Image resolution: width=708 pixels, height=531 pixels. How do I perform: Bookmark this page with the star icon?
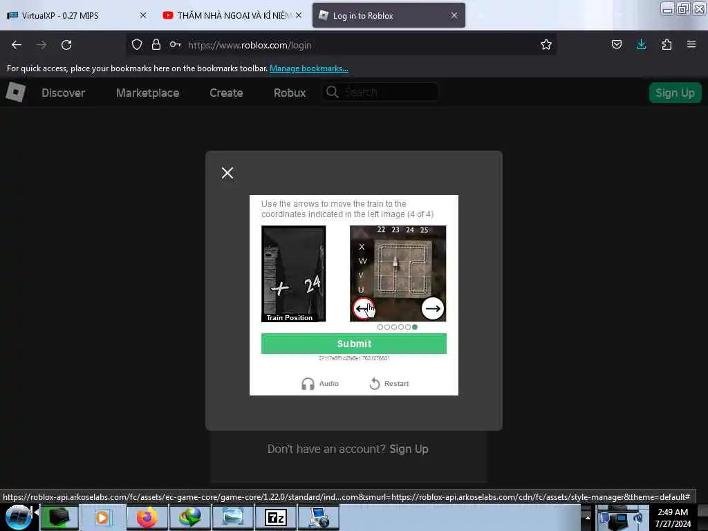[x=546, y=44]
